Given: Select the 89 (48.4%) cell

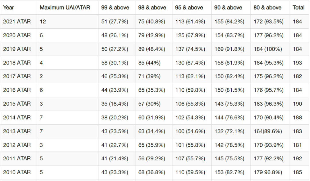Looking at the screenshot, I should pyautogui.click(x=152, y=49).
